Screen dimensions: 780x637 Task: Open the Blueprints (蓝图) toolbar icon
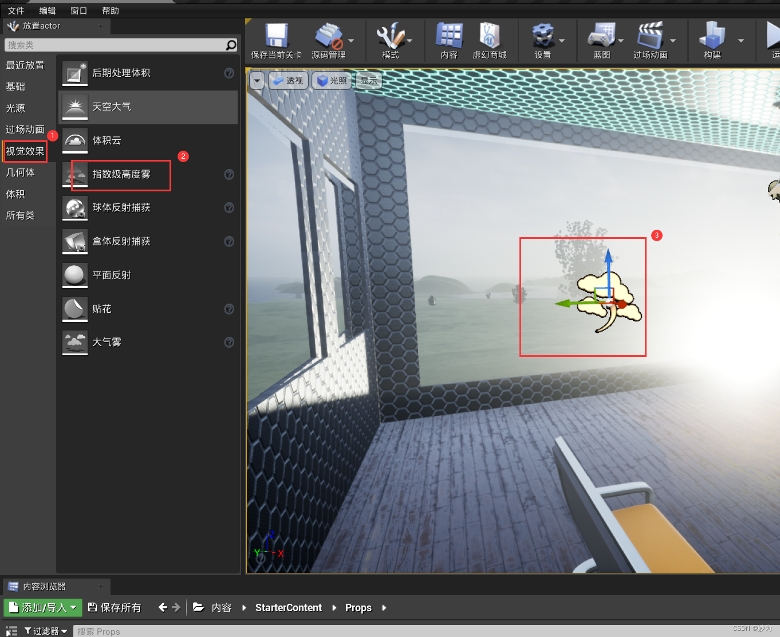(x=601, y=36)
